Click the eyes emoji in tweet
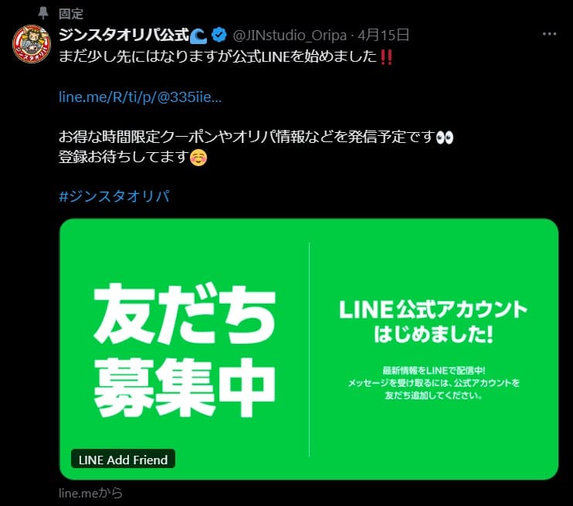573x506 pixels. 445,138
